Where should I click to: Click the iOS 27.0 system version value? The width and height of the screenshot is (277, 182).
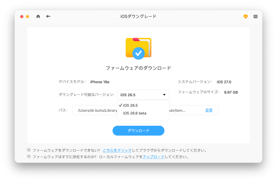coord(224,82)
